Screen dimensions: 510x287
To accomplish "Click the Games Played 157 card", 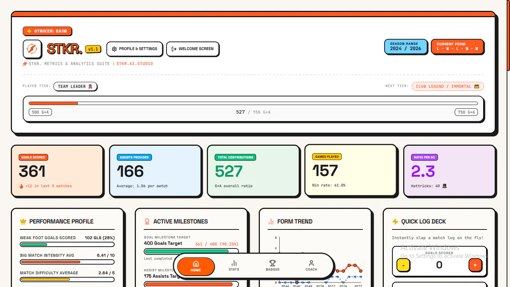I will click(351, 170).
